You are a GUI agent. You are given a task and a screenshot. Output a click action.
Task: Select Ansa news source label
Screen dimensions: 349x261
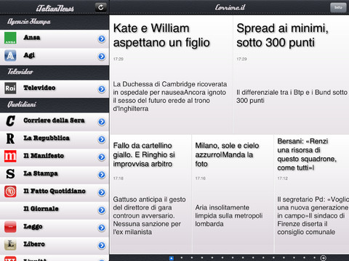pyautogui.click(x=32, y=38)
